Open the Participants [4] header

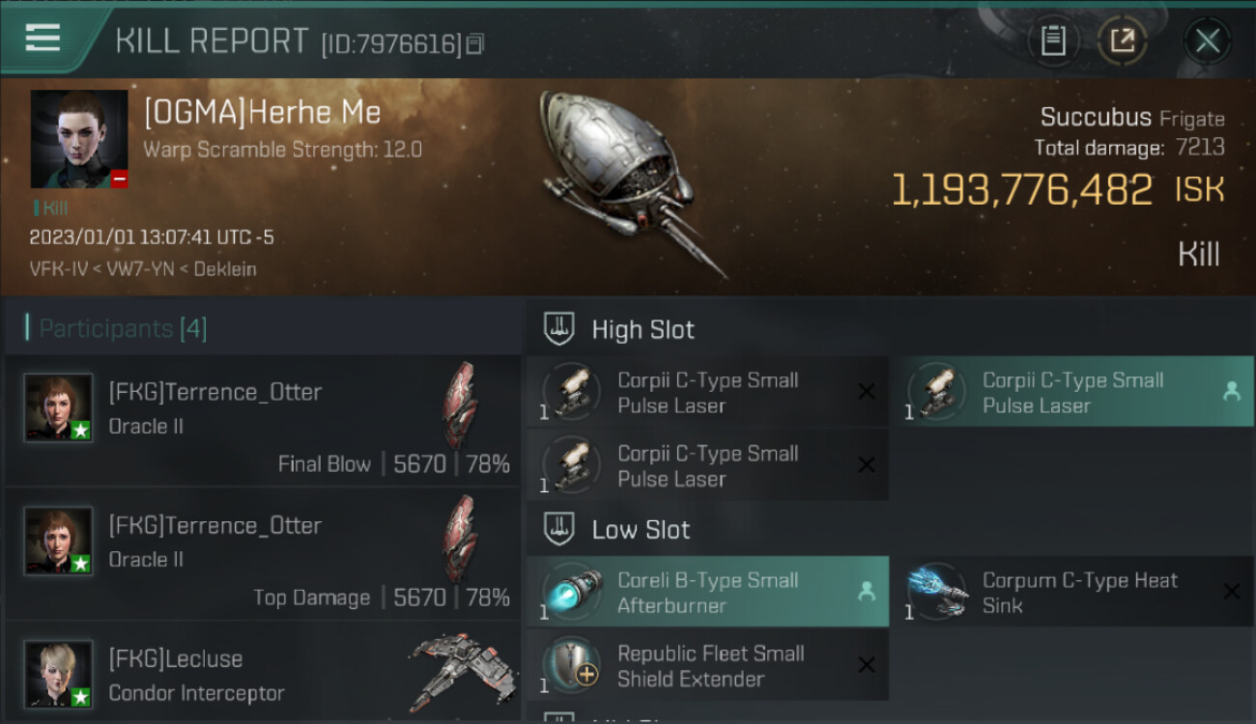[x=122, y=328]
